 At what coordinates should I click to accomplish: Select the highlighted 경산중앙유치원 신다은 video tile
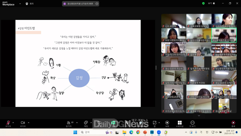coord(224,35)
